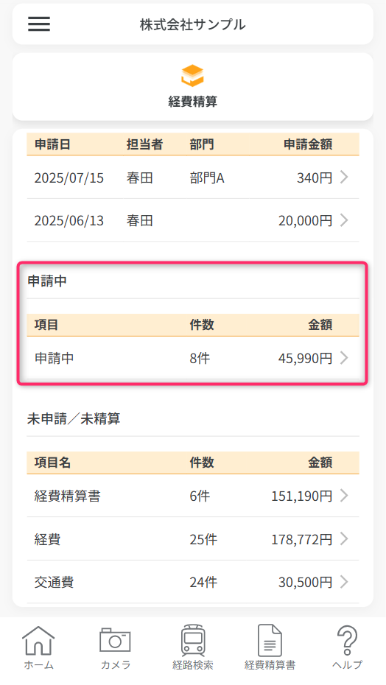
Task: Open the hamburger menu
Action: pos(39,24)
